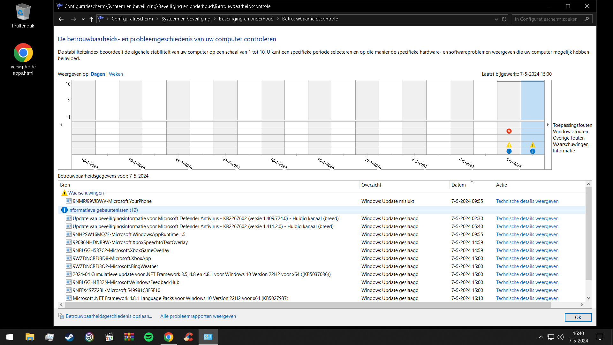Open the recent locations dropdown arrow
Image resolution: width=613 pixels, height=345 pixels.
click(83, 19)
